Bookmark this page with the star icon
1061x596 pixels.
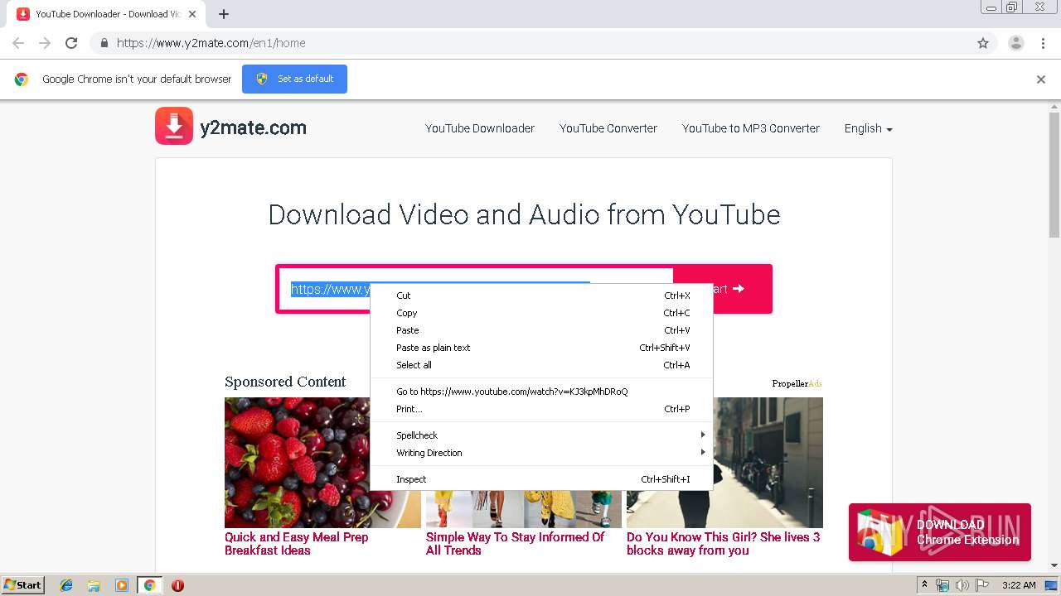coord(983,43)
